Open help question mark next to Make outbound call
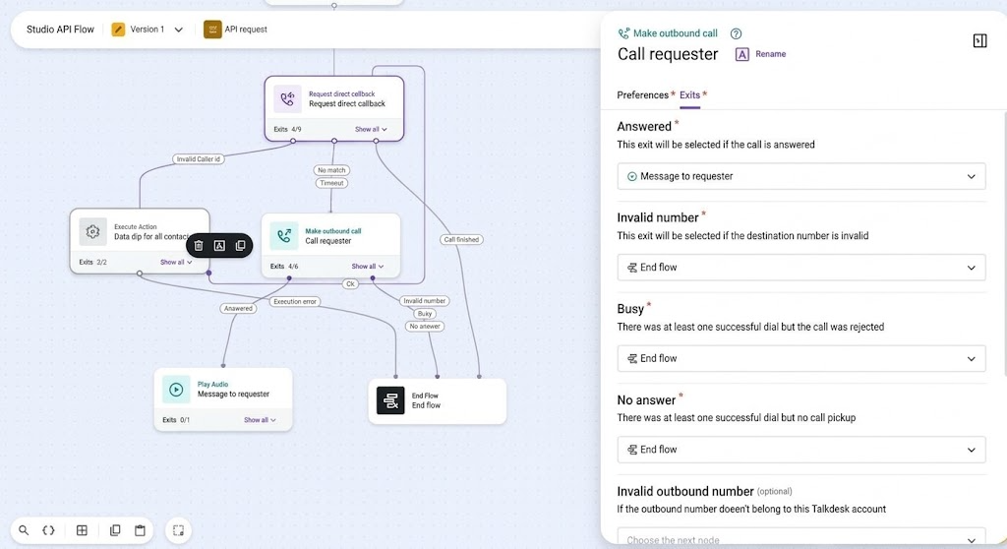The height and width of the screenshot is (549, 1007). 736,33
